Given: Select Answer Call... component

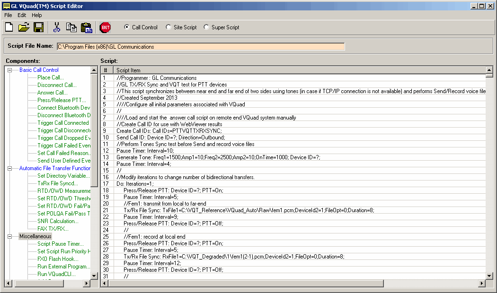Looking at the screenshot, I should coord(52,93).
